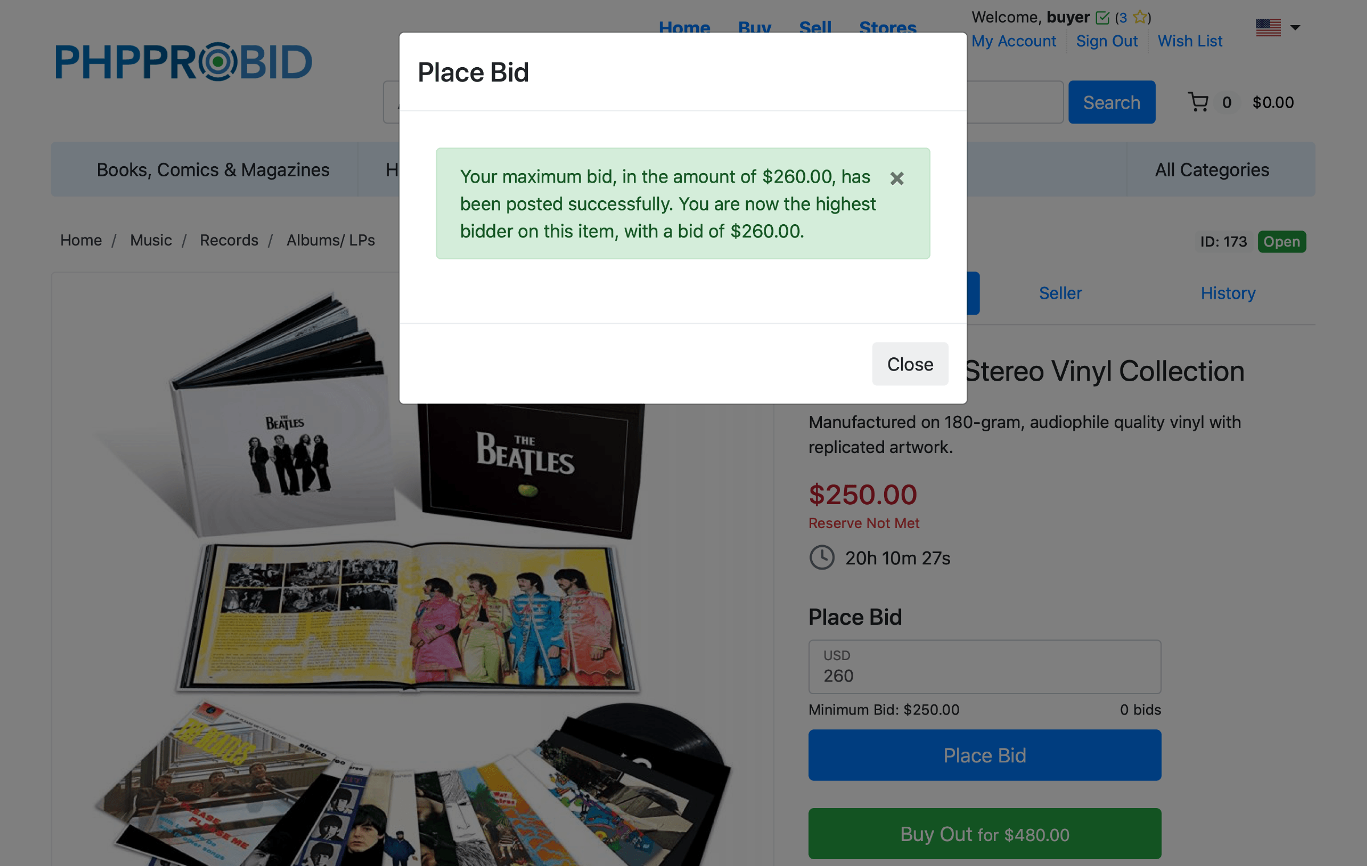This screenshot has width=1367, height=866.
Task: Click the Records breadcrumb link
Action: [229, 240]
